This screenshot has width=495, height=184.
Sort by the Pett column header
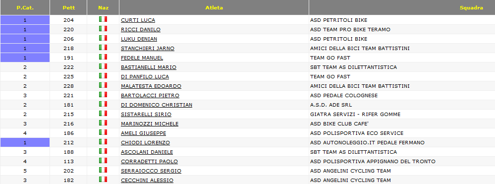pyautogui.click(x=68, y=7)
